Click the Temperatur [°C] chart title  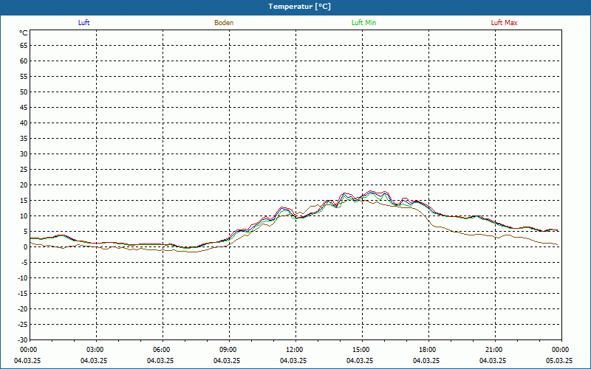[300, 7]
